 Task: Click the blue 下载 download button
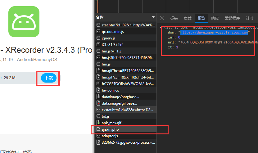(49, 78)
